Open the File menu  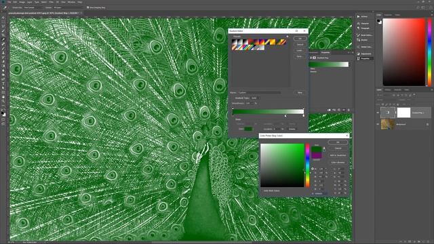pos(9,2)
